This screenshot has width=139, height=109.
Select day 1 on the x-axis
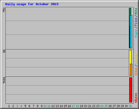(9, 106)
